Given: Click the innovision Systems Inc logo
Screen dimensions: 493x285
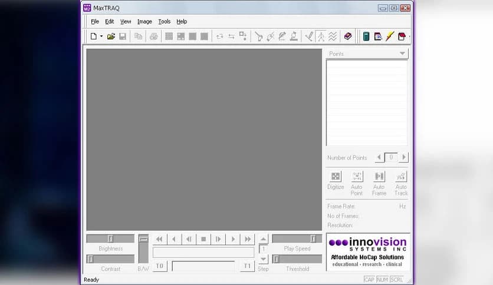Looking at the screenshot, I should (x=368, y=252).
